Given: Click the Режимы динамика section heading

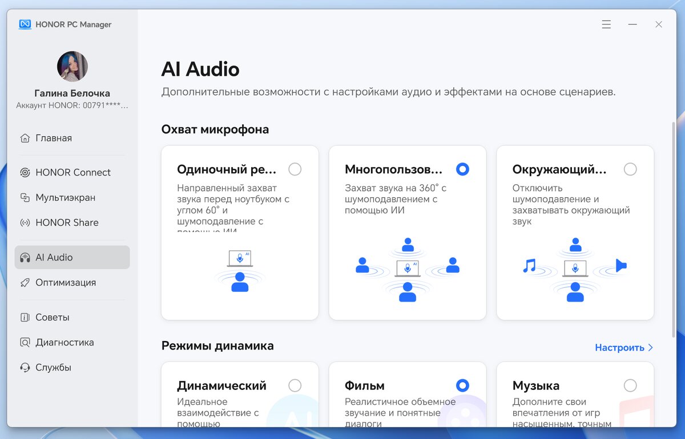Looking at the screenshot, I should 217,345.
